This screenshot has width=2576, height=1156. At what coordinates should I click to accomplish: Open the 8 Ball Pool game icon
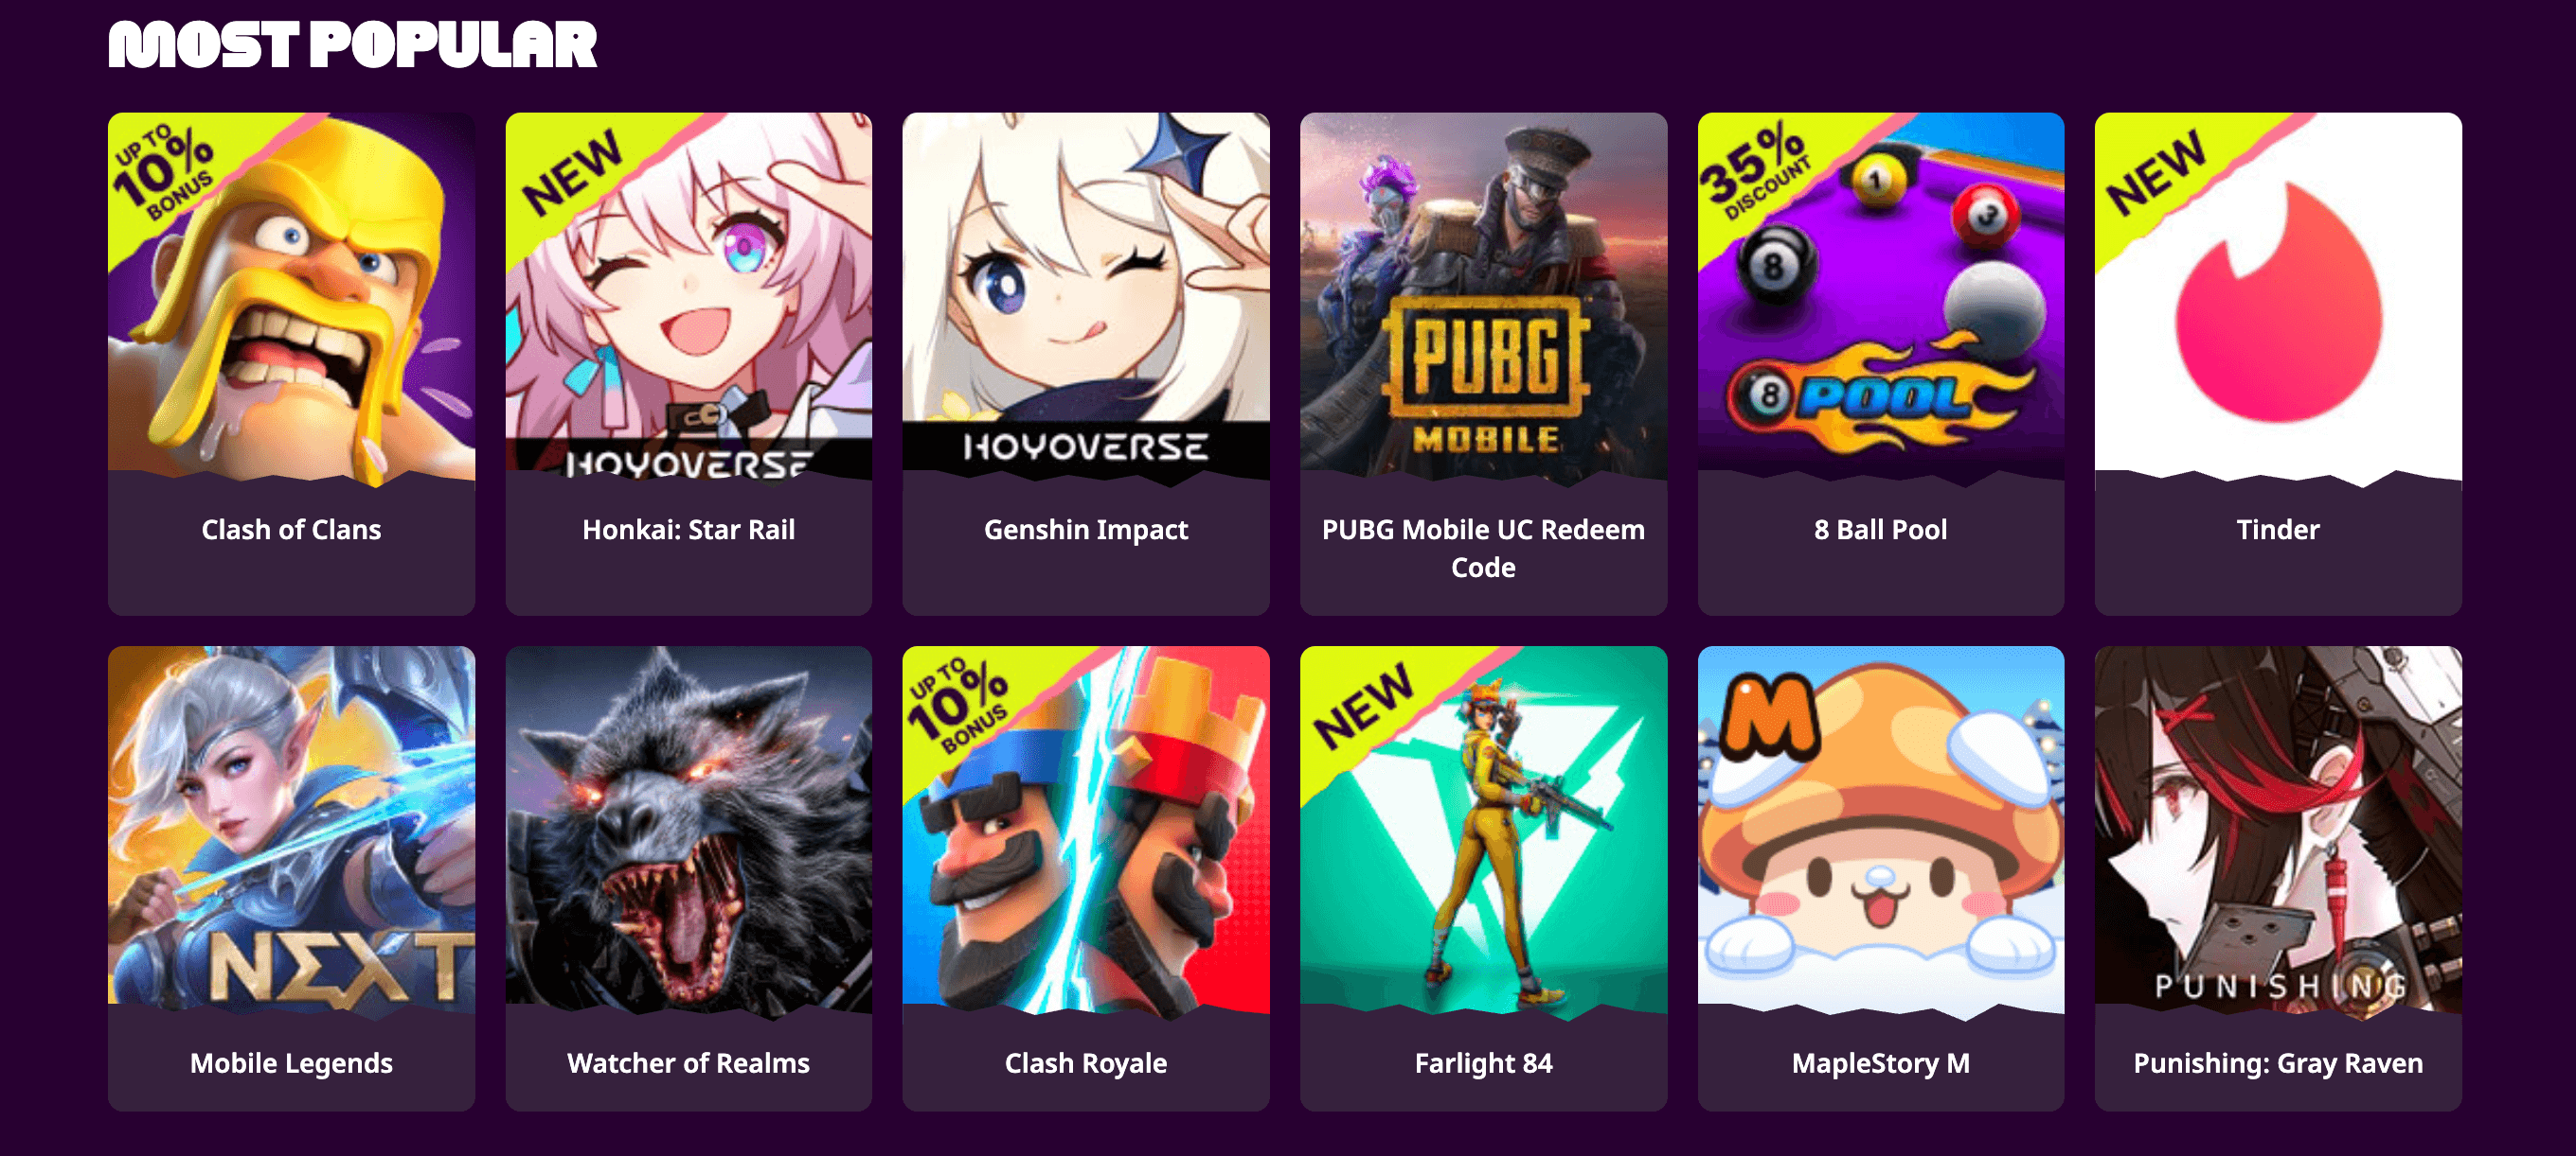coord(1881,300)
